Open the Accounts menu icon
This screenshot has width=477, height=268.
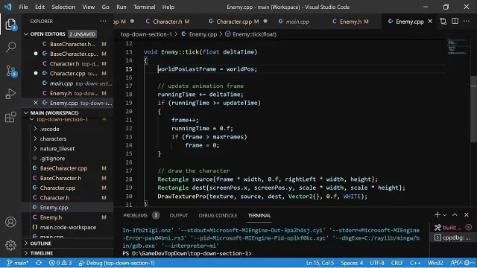click(10, 222)
